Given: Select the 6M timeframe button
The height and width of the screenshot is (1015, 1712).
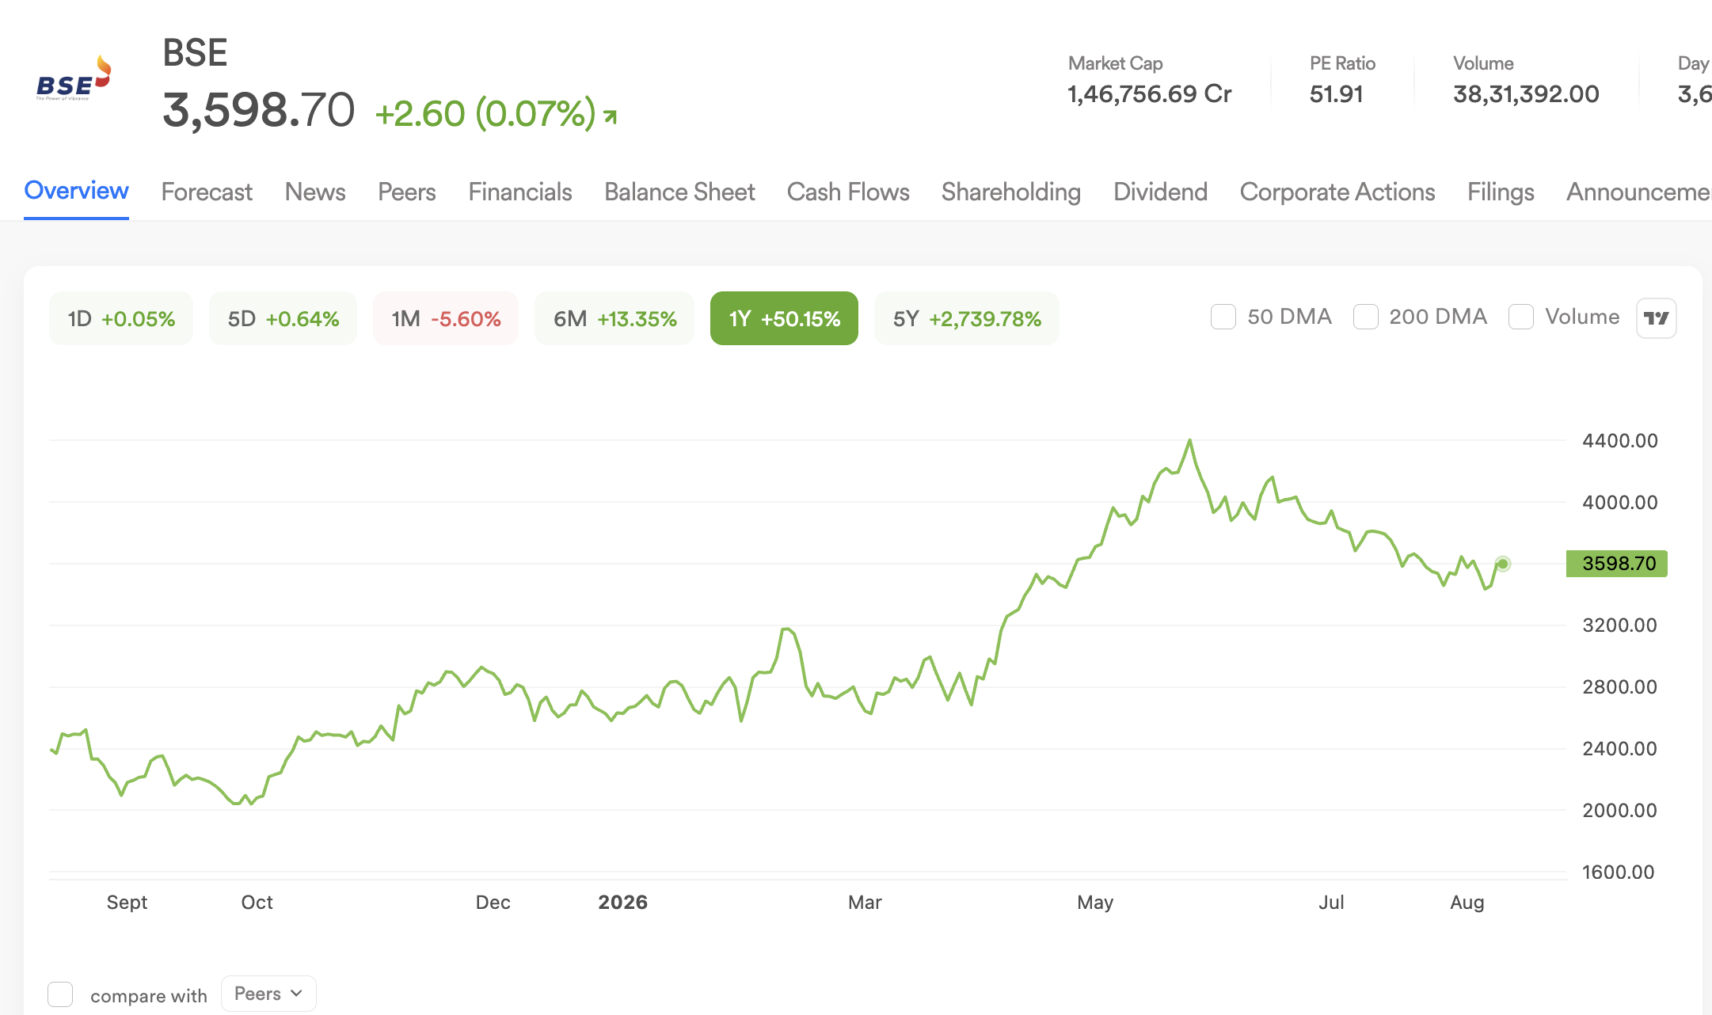Looking at the screenshot, I should 614,318.
